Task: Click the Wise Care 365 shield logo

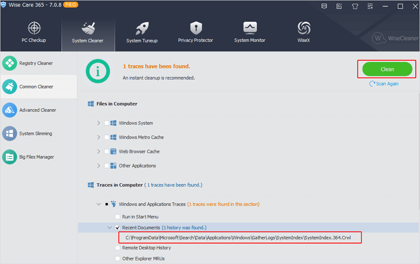Action: point(4,5)
